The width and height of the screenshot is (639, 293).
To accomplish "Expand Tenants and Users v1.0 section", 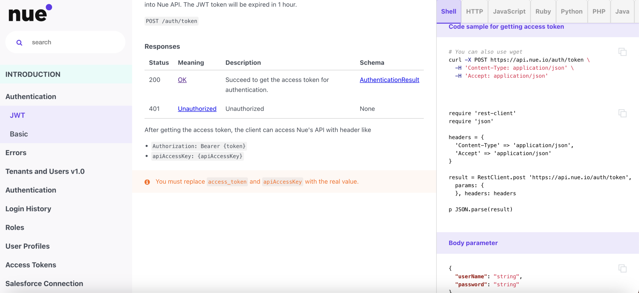I will [45, 171].
